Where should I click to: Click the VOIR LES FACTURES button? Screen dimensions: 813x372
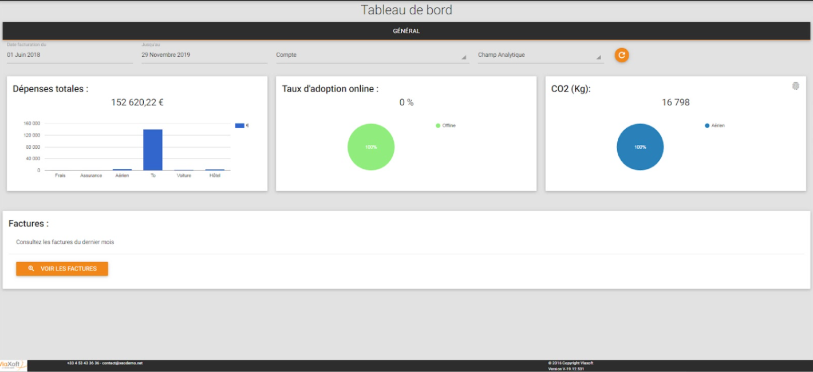(x=62, y=268)
